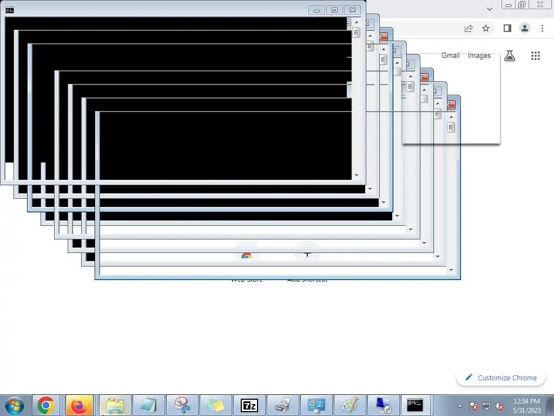Click scroll-down arrow of front Command Prompt
Image resolution: width=554 pixels, height=416 pixels.
(357, 175)
